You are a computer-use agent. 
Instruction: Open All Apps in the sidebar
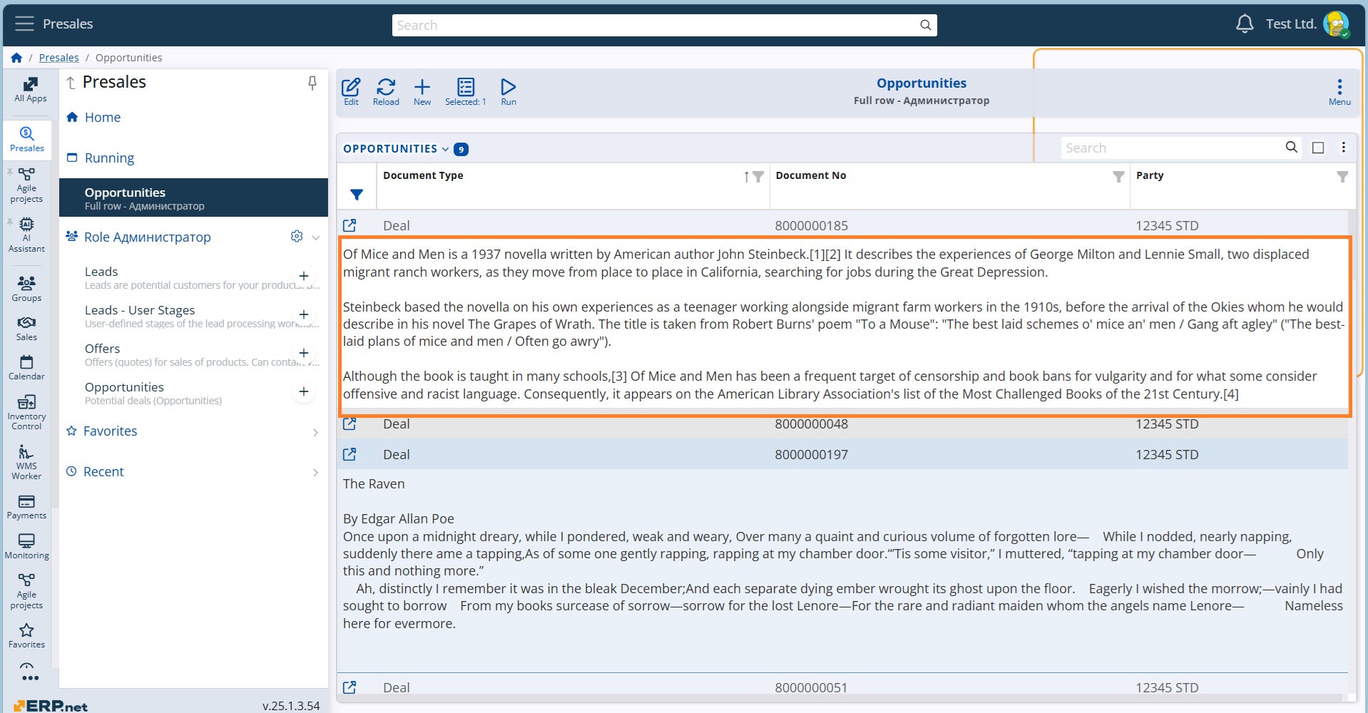click(30, 90)
